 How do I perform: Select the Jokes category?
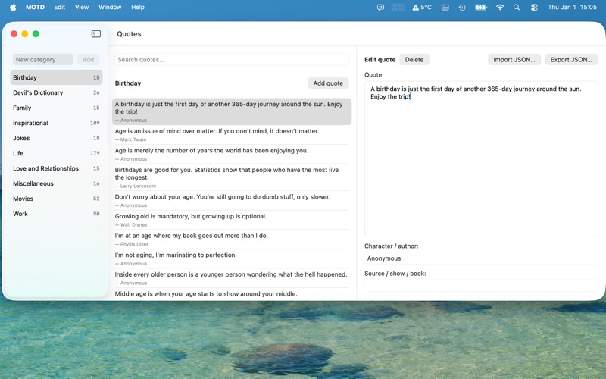tap(56, 138)
